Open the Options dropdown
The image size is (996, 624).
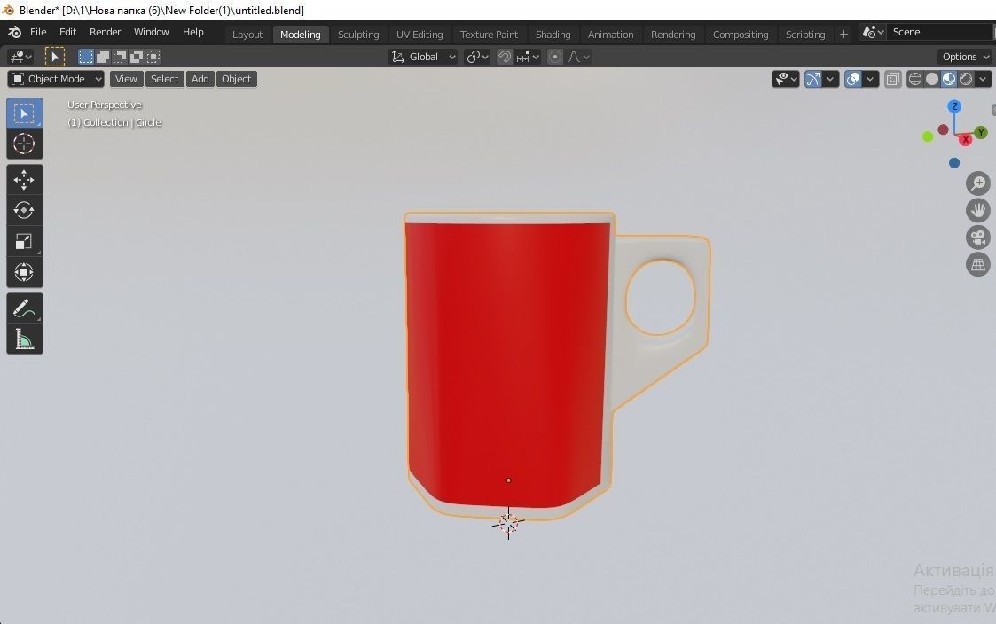coord(966,57)
